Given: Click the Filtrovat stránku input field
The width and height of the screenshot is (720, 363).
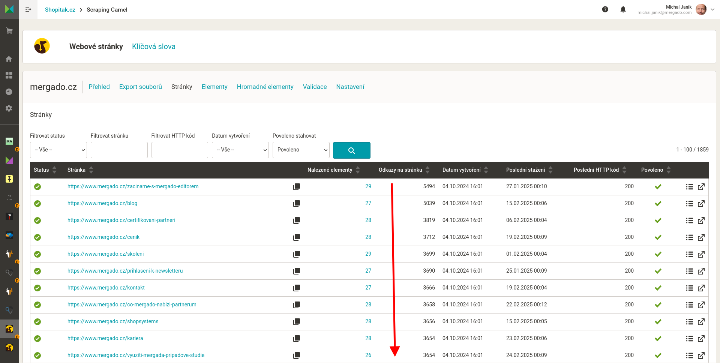Looking at the screenshot, I should pyautogui.click(x=119, y=150).
